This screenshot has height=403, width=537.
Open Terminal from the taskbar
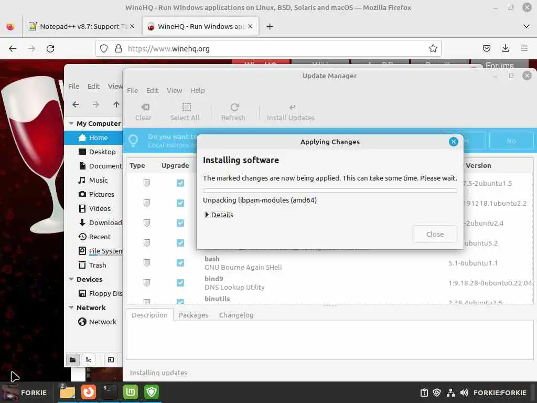(109, 392)
